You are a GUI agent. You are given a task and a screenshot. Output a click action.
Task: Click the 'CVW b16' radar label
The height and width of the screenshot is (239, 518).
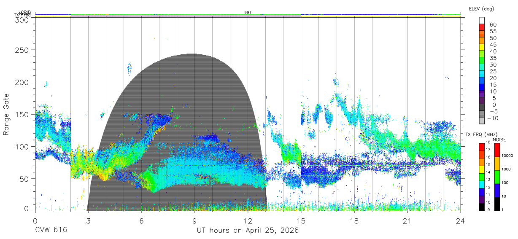click(51, 231)
